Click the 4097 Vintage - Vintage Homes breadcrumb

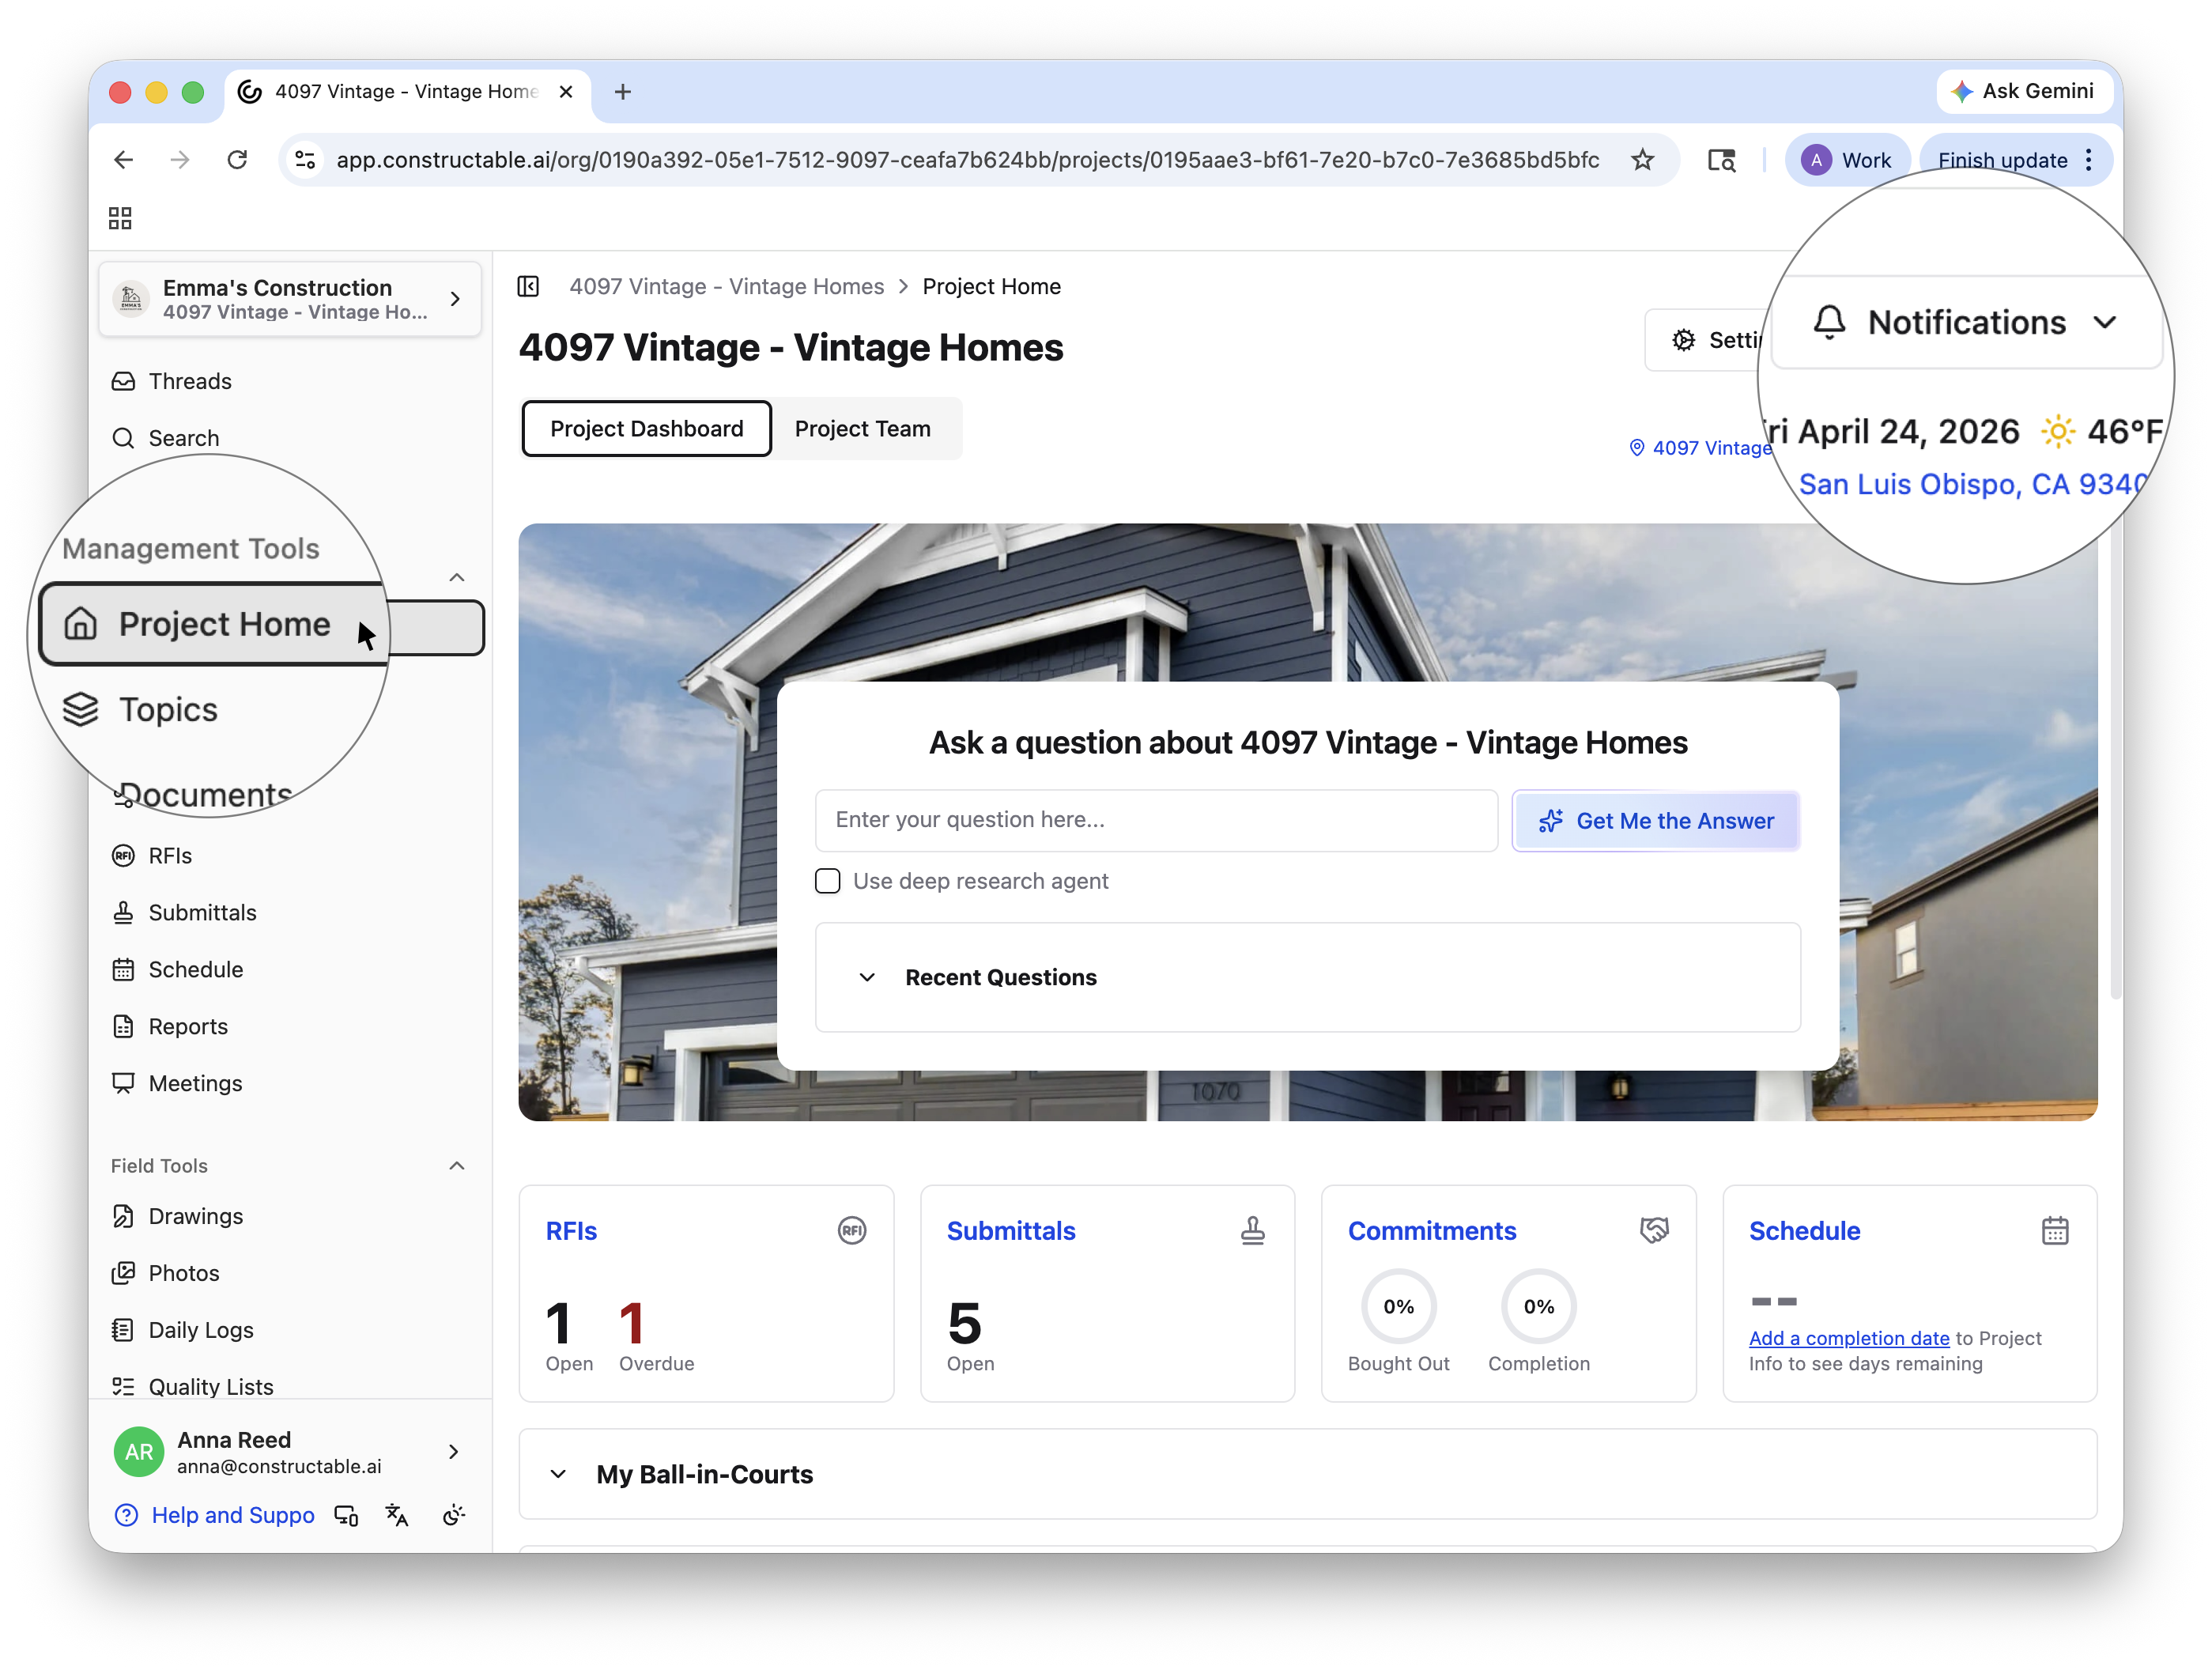727,287
